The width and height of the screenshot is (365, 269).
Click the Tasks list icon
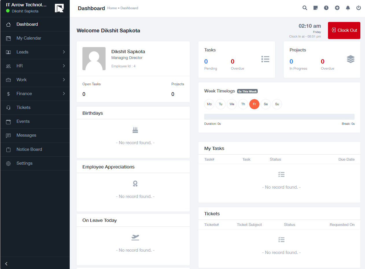tap(265, 59)
